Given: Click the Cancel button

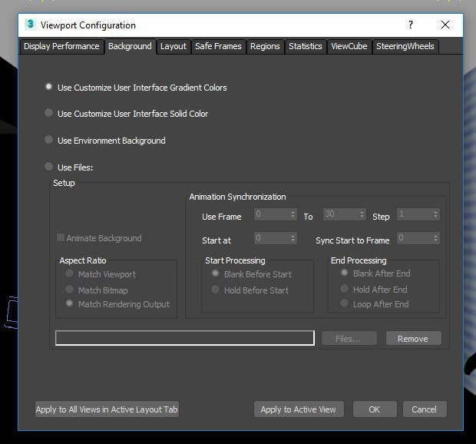Looking at the screenshot, I should point(424,409).
